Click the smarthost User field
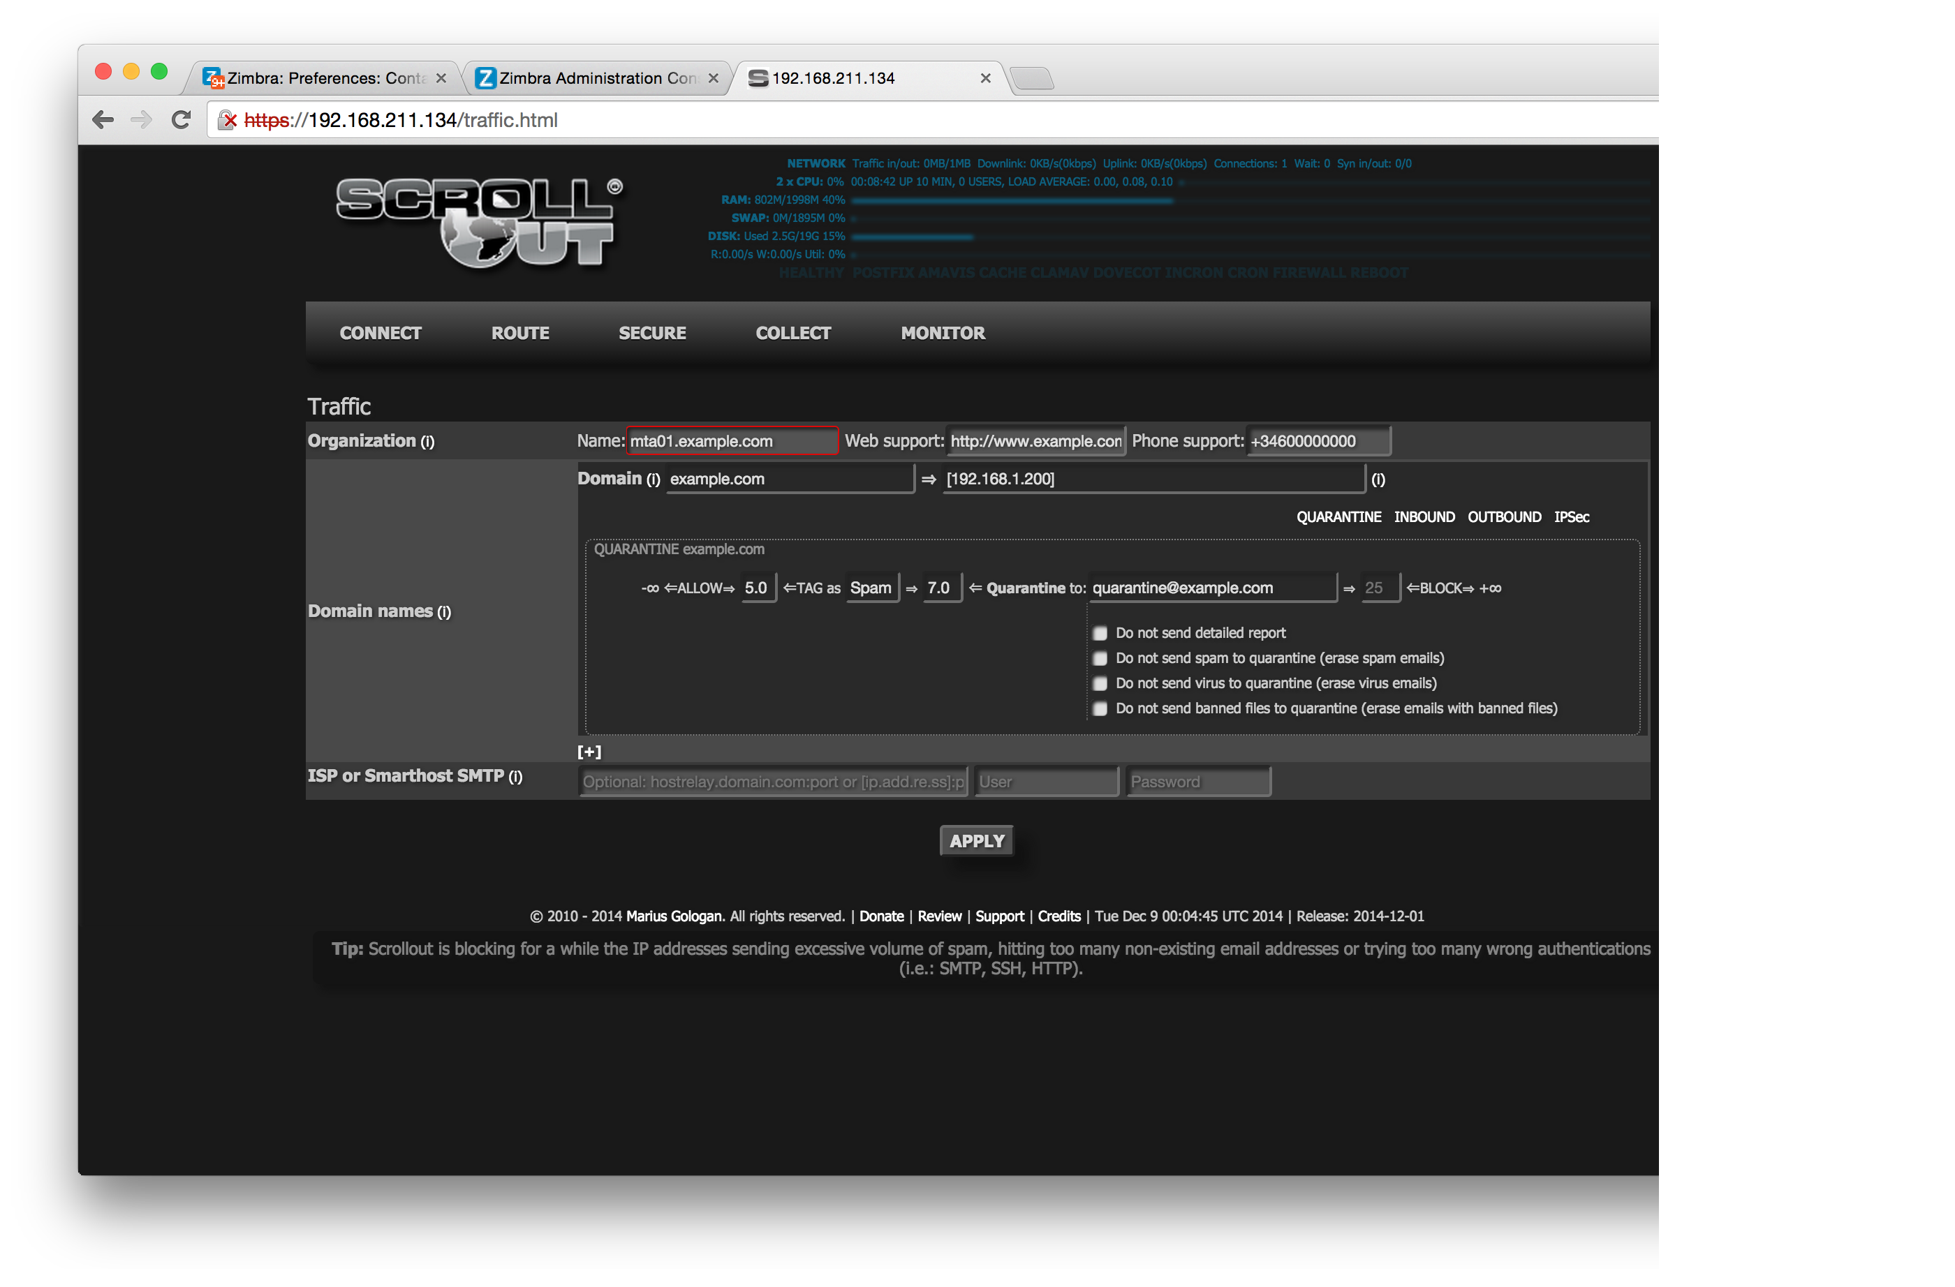 (x=1047, y=782)
